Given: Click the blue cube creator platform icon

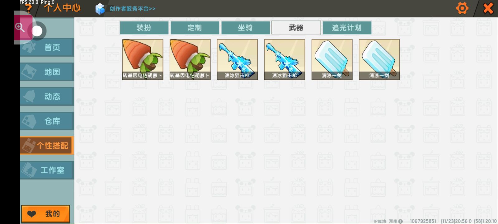Looking at the screenshot, I should click(x=100, y=9).
